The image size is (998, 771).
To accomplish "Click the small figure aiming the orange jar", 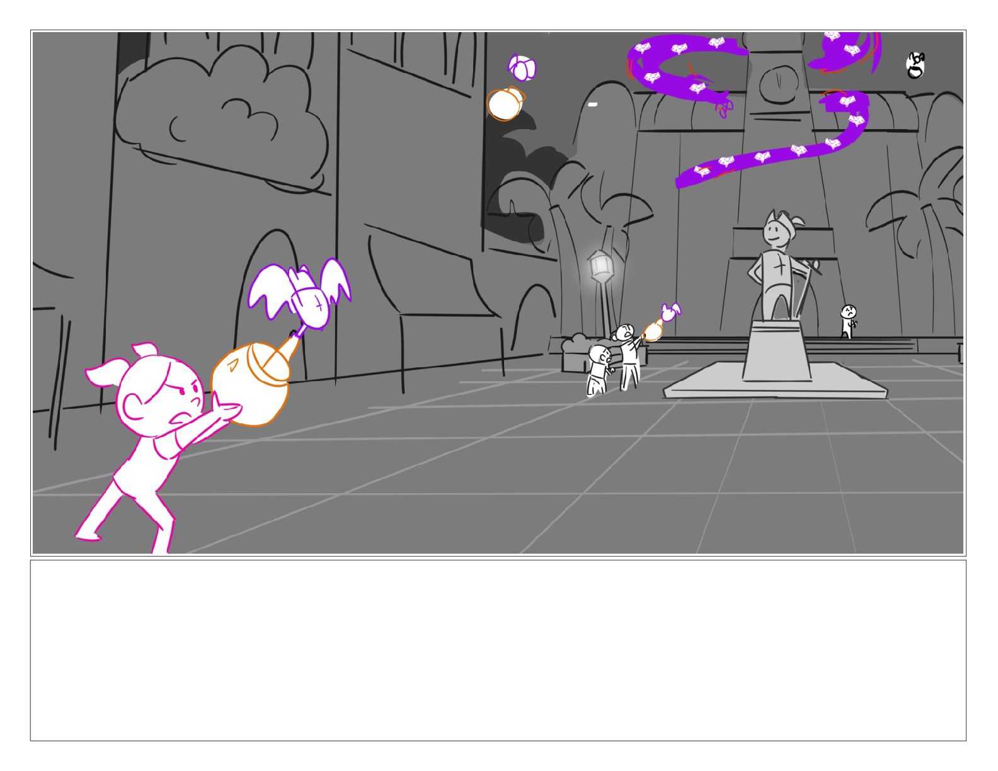I will (629, 356).
